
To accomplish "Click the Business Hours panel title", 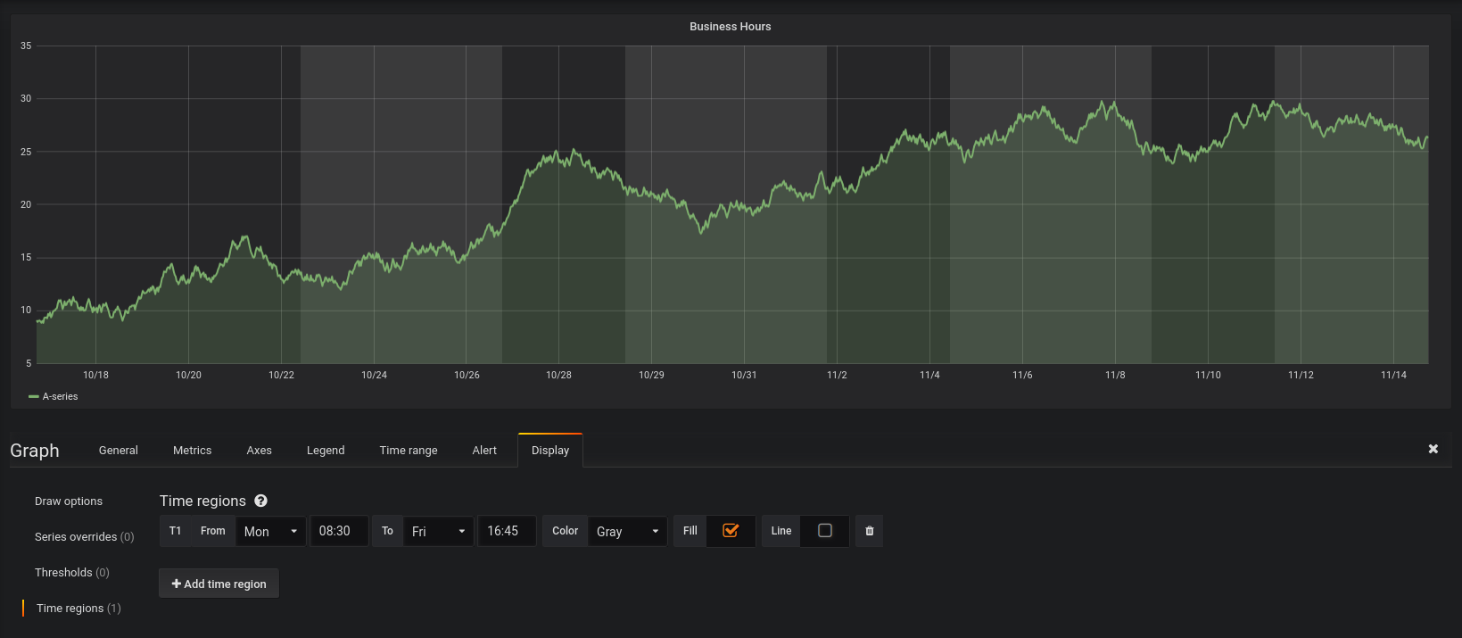I will coord(730,27).
